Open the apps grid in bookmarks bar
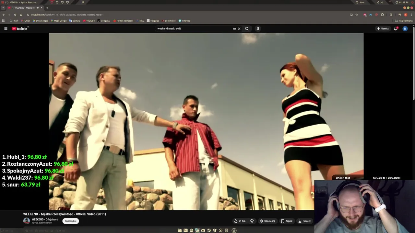The image size is (415, 233). [3, 21]
